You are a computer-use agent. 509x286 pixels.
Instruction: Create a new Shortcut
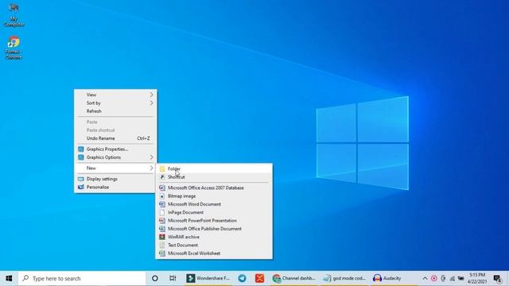[214, 177]
